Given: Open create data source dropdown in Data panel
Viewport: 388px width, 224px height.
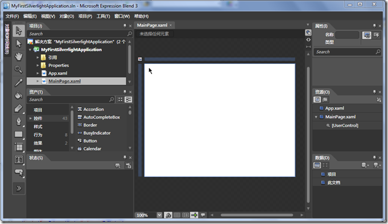Looking at the screenshot, I should click(x=377, y=165).
